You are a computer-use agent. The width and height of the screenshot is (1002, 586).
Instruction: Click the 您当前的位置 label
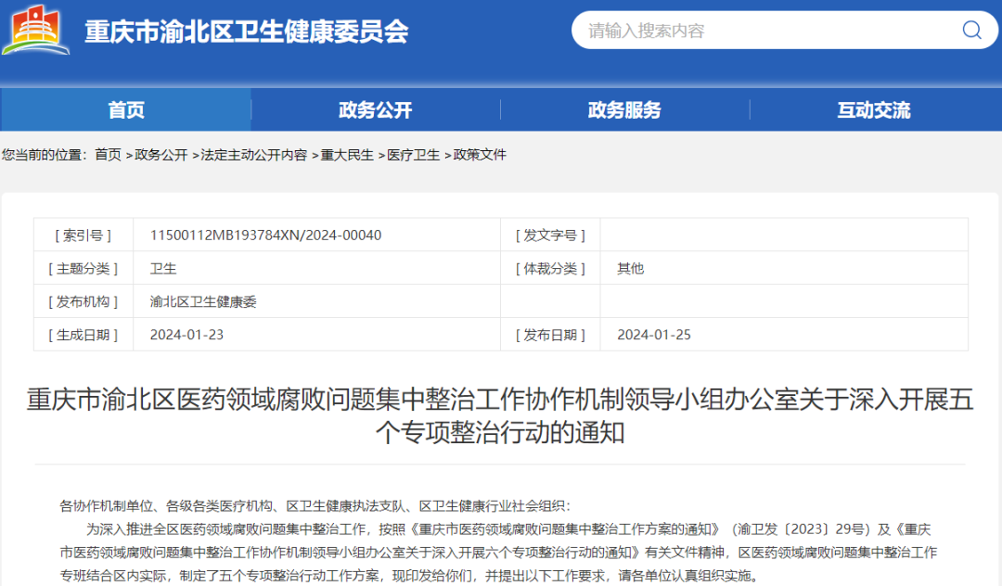coord(45,155)
